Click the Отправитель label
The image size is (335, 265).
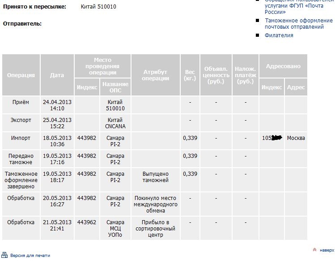click(22, 24)
